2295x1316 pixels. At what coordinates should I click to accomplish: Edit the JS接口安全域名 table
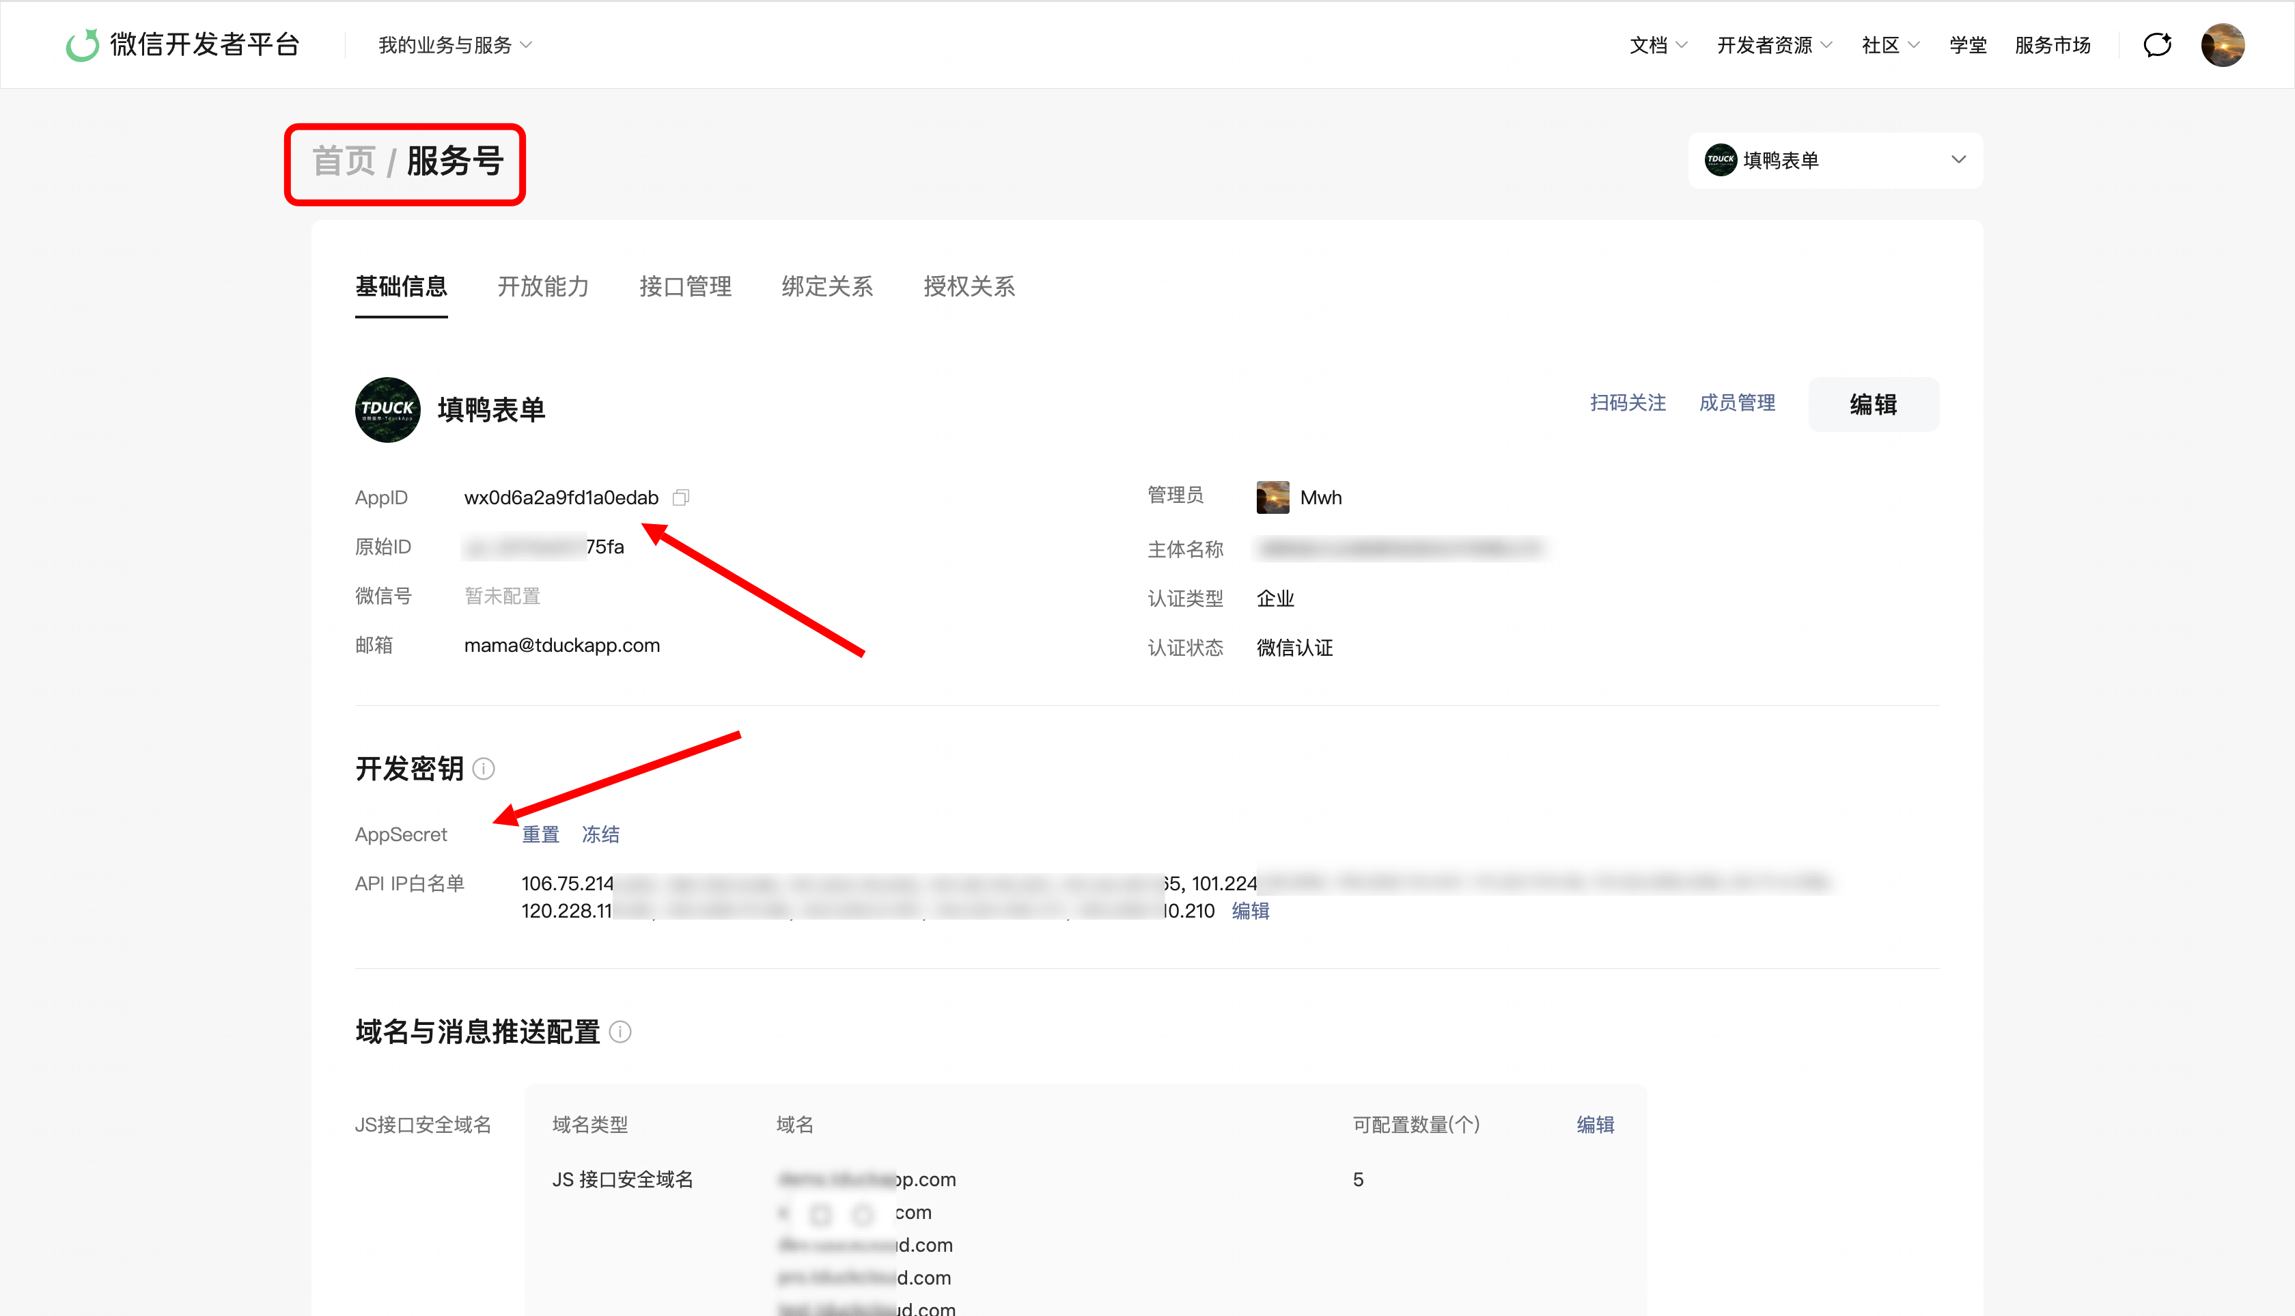1596,1125
